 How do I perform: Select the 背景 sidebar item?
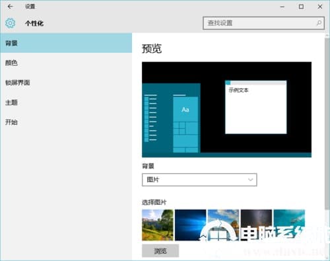[66, 43]
